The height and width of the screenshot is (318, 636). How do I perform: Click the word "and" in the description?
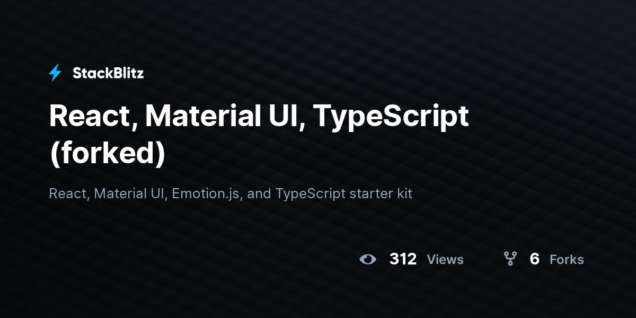(259, 194)
